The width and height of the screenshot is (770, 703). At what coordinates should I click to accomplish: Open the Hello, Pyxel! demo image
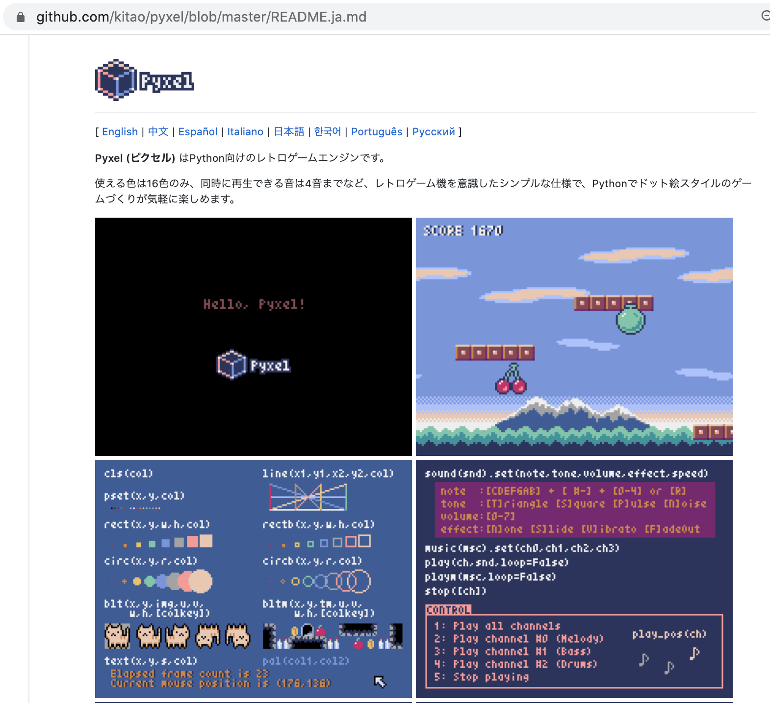[x=254, y=337]
